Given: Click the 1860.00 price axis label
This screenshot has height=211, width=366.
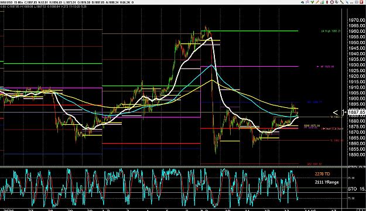Looking at the screenshot, I should tap(357, 144).
